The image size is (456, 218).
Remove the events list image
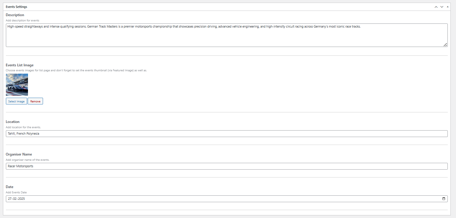point(35,101)
